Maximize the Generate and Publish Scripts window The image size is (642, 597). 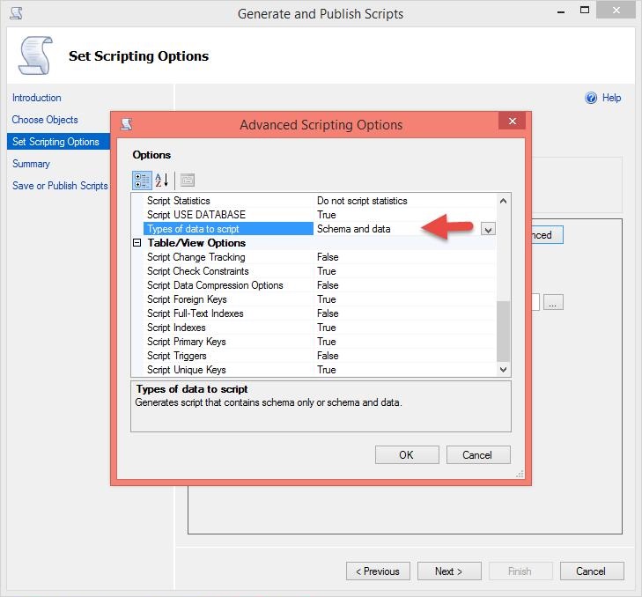pyautogui.click(x=585, y=11)
